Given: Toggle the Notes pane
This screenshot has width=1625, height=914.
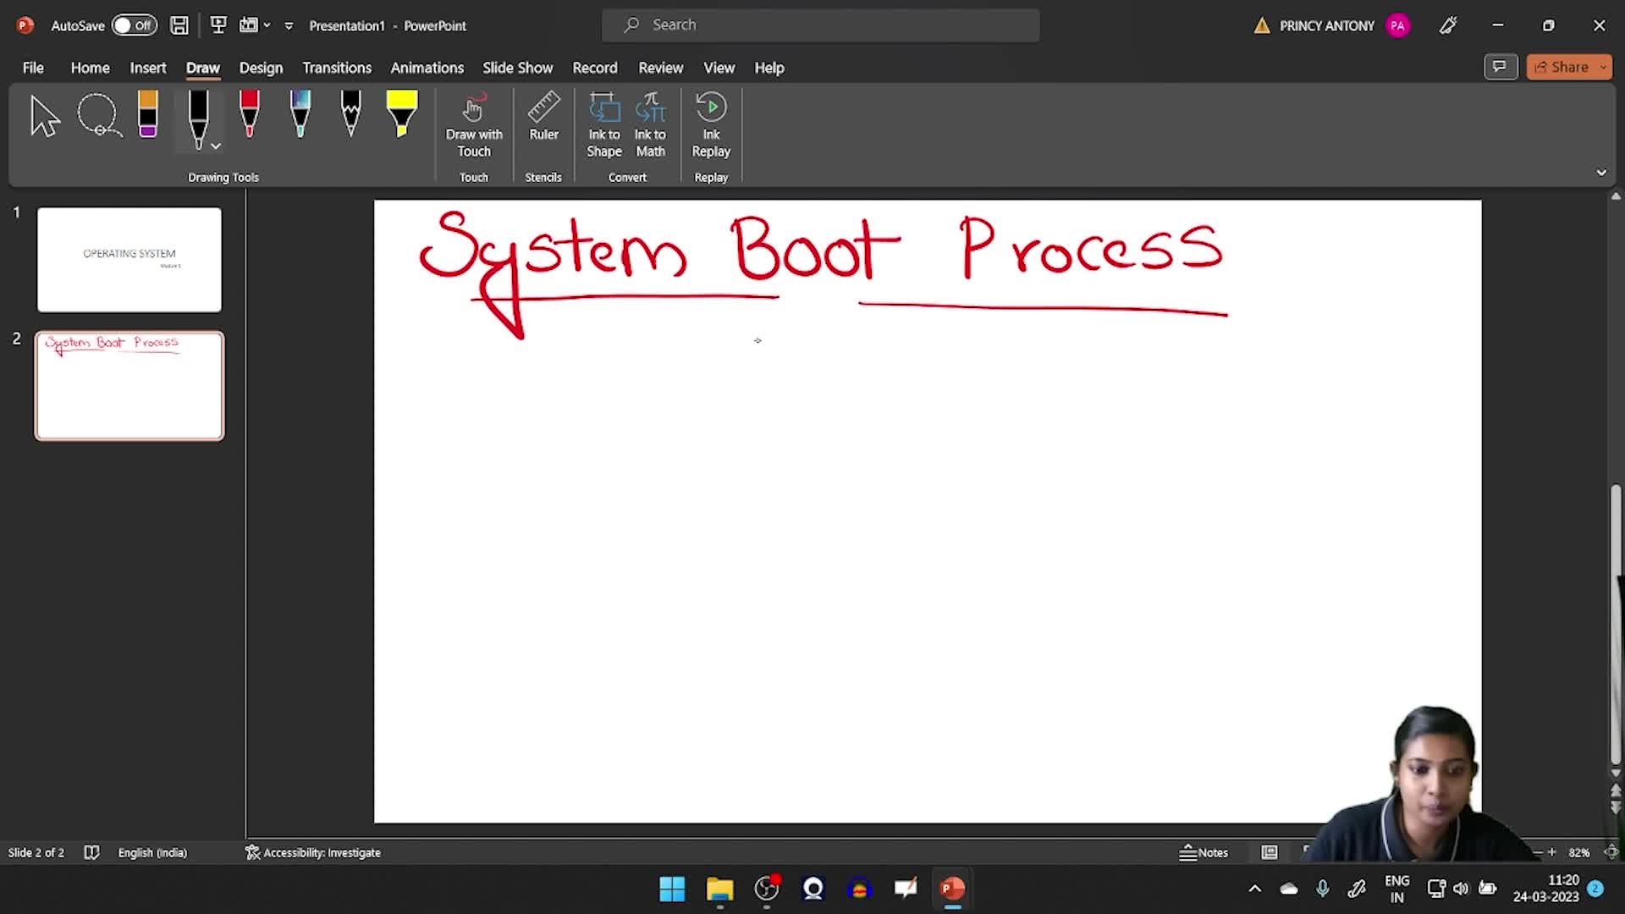Looking at the screenshot, I should coord(1204,852).
